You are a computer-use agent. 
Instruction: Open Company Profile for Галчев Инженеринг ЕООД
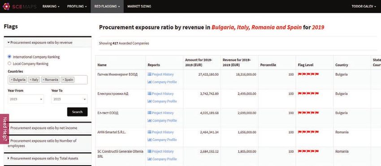pos(162,82)
